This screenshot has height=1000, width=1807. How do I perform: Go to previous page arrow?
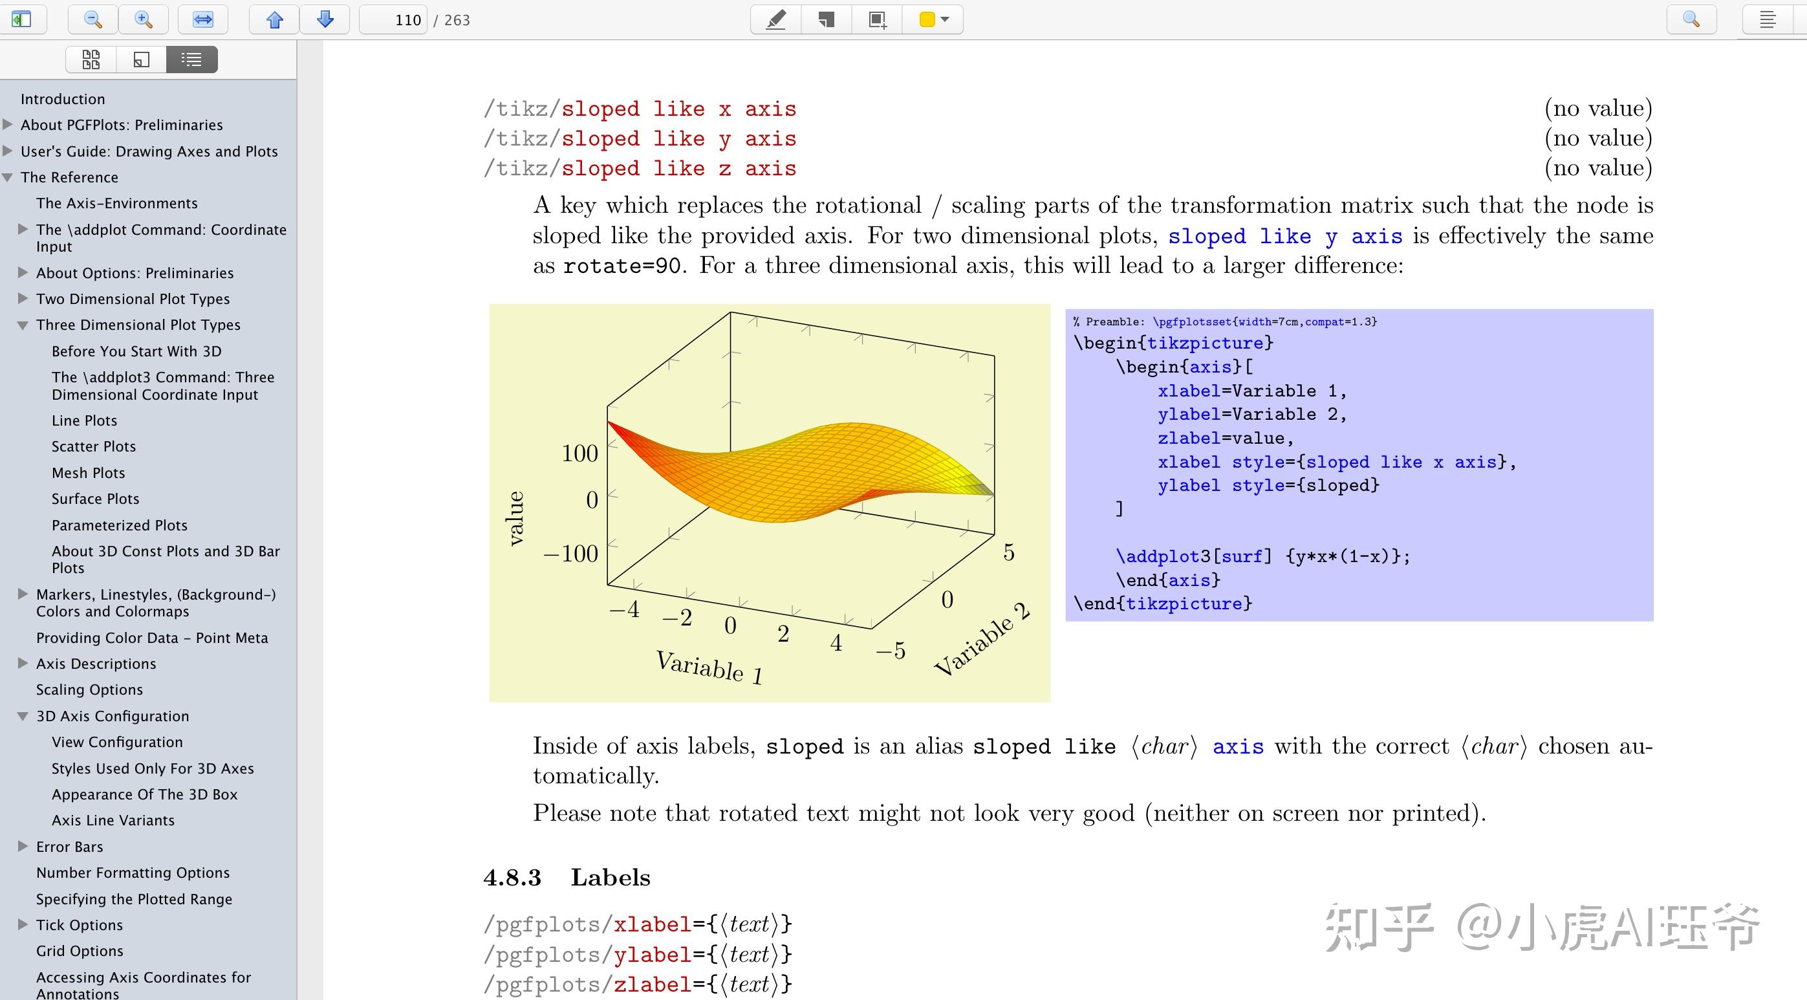pyautogui.click(x=275, y=19)
